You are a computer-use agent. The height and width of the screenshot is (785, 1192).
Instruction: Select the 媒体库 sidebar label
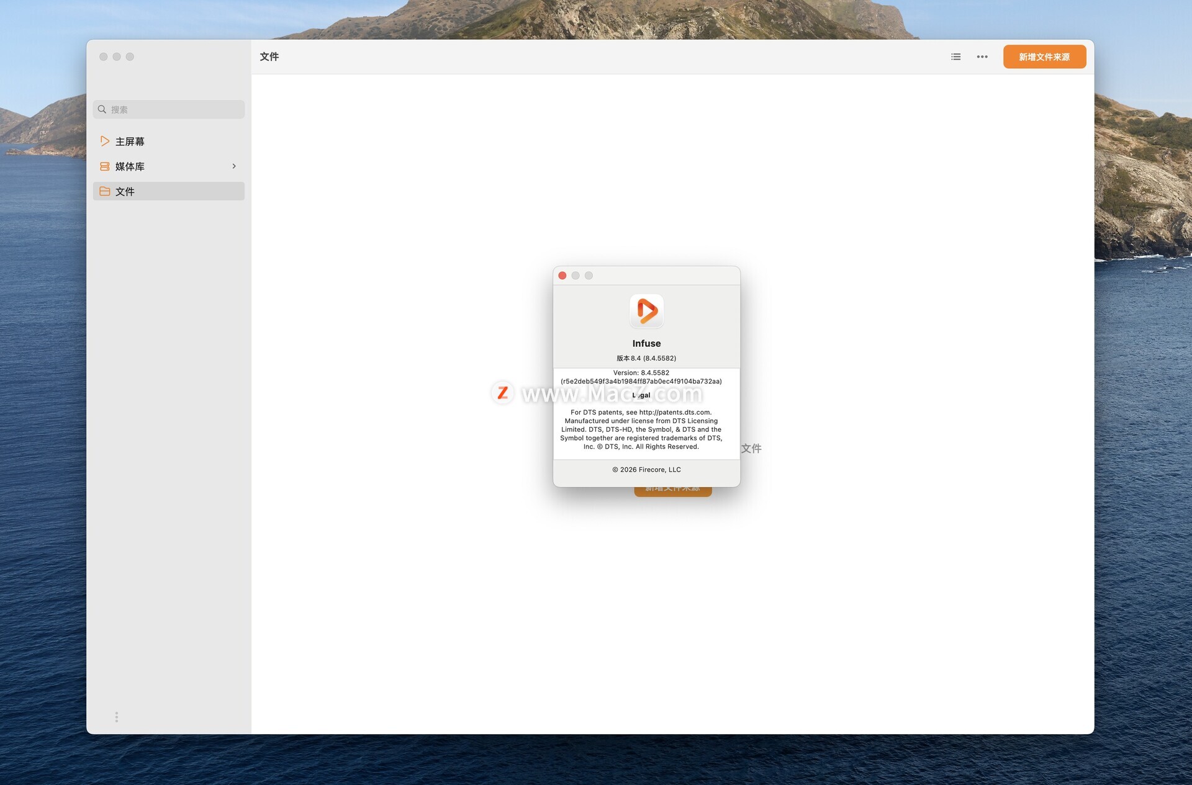[x=130, y=166]
